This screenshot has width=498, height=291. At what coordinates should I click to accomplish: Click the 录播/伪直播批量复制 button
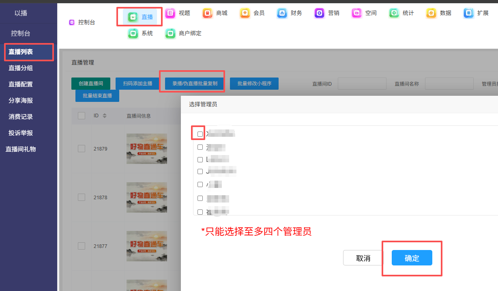tap(195, 84)
